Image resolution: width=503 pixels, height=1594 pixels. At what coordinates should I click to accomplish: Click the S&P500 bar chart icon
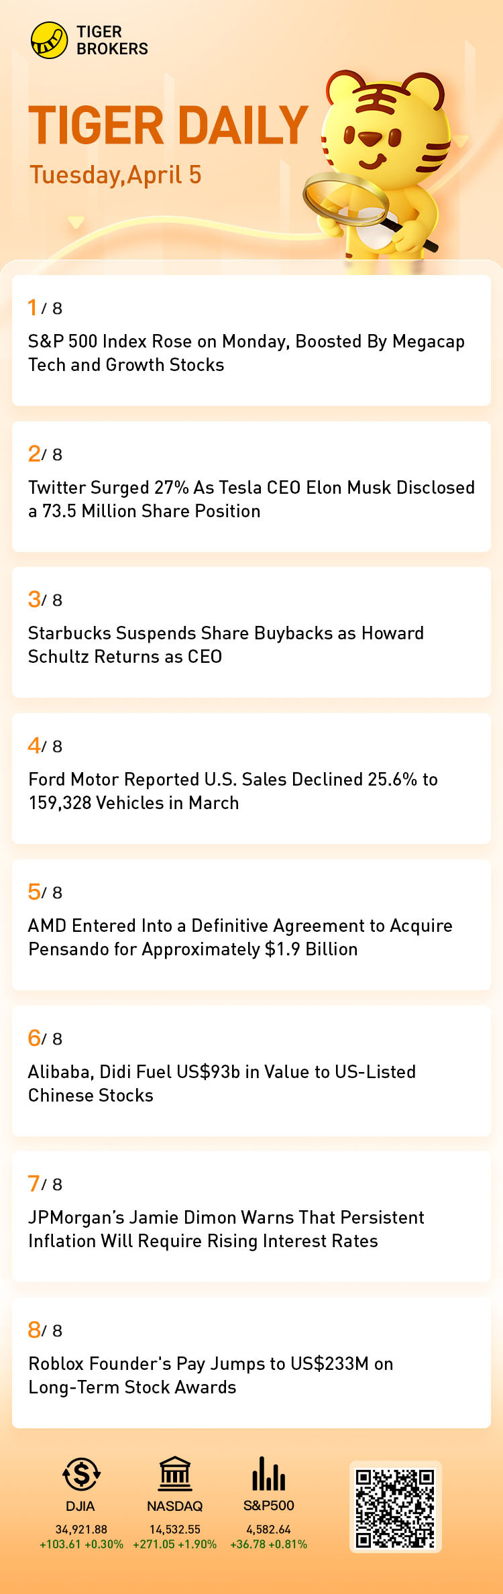point(268,1473)
